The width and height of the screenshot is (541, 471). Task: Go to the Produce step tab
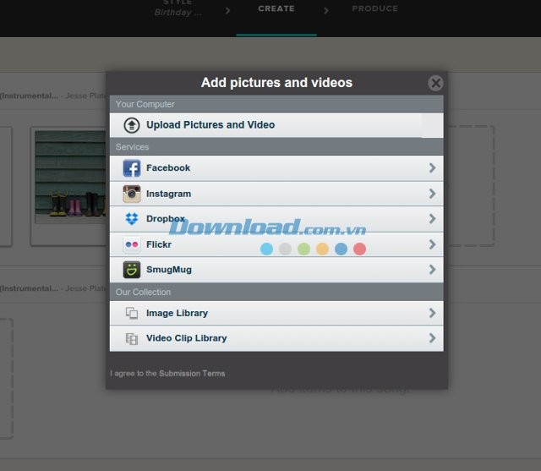[x=374, y=9]
